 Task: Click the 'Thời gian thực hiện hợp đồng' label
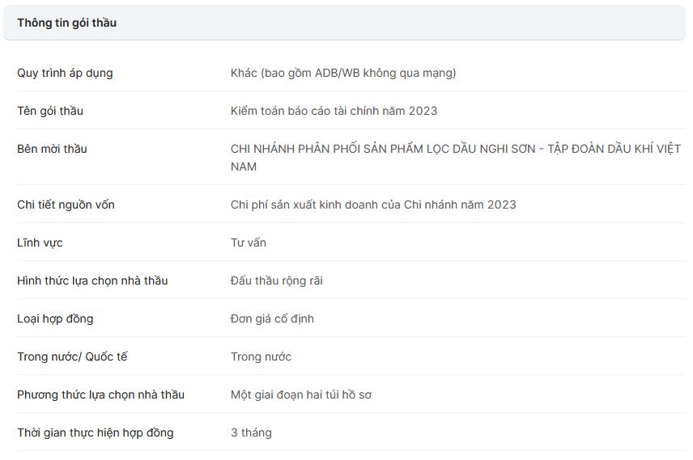(96, 433)
